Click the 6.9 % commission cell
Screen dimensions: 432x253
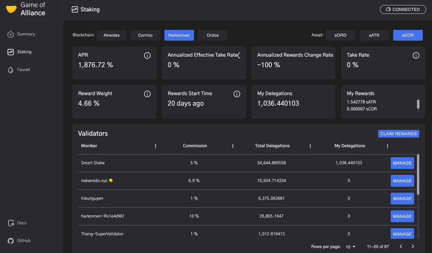(194, 181)
